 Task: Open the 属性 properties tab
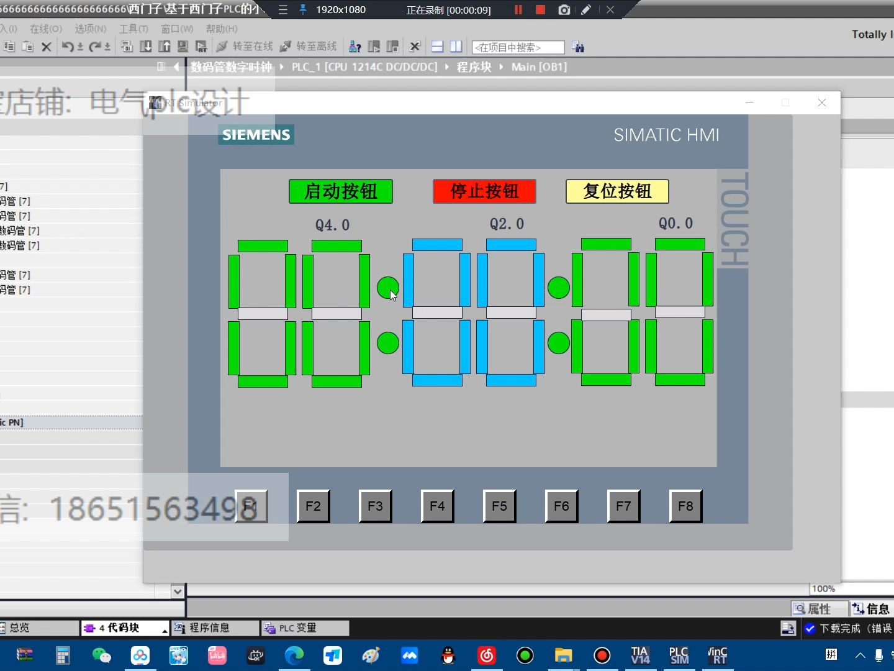[x=818, y=609]
